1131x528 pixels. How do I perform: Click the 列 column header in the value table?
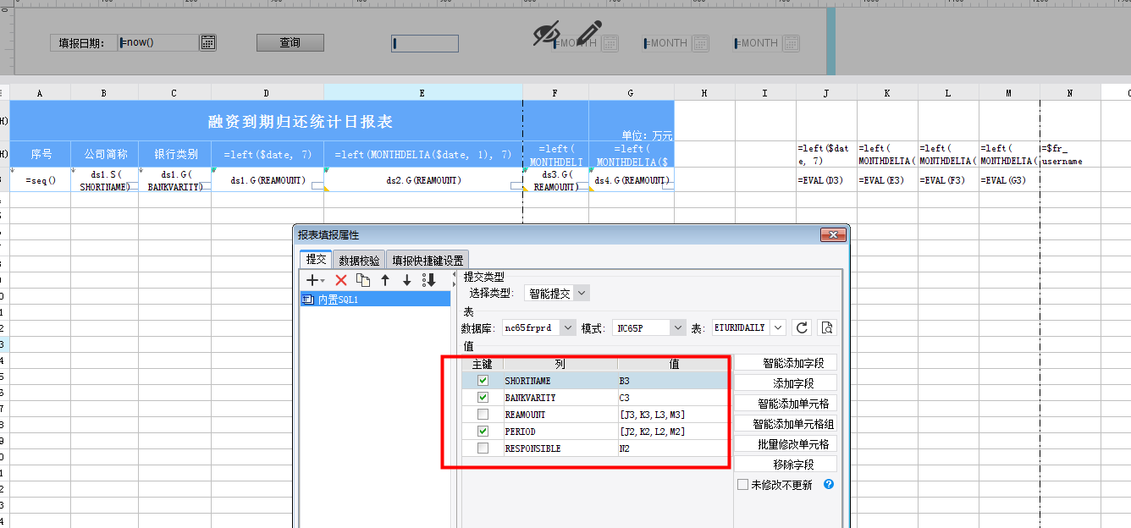(560, 364)
